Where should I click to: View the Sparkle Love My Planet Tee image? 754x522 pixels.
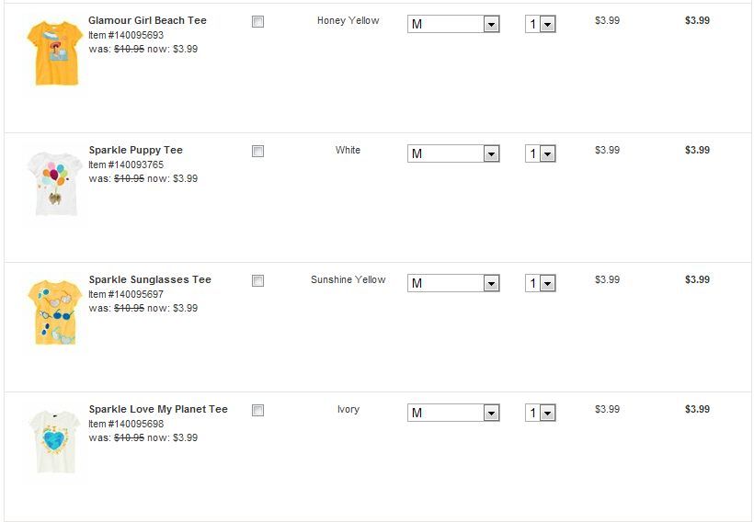(53, 442)
